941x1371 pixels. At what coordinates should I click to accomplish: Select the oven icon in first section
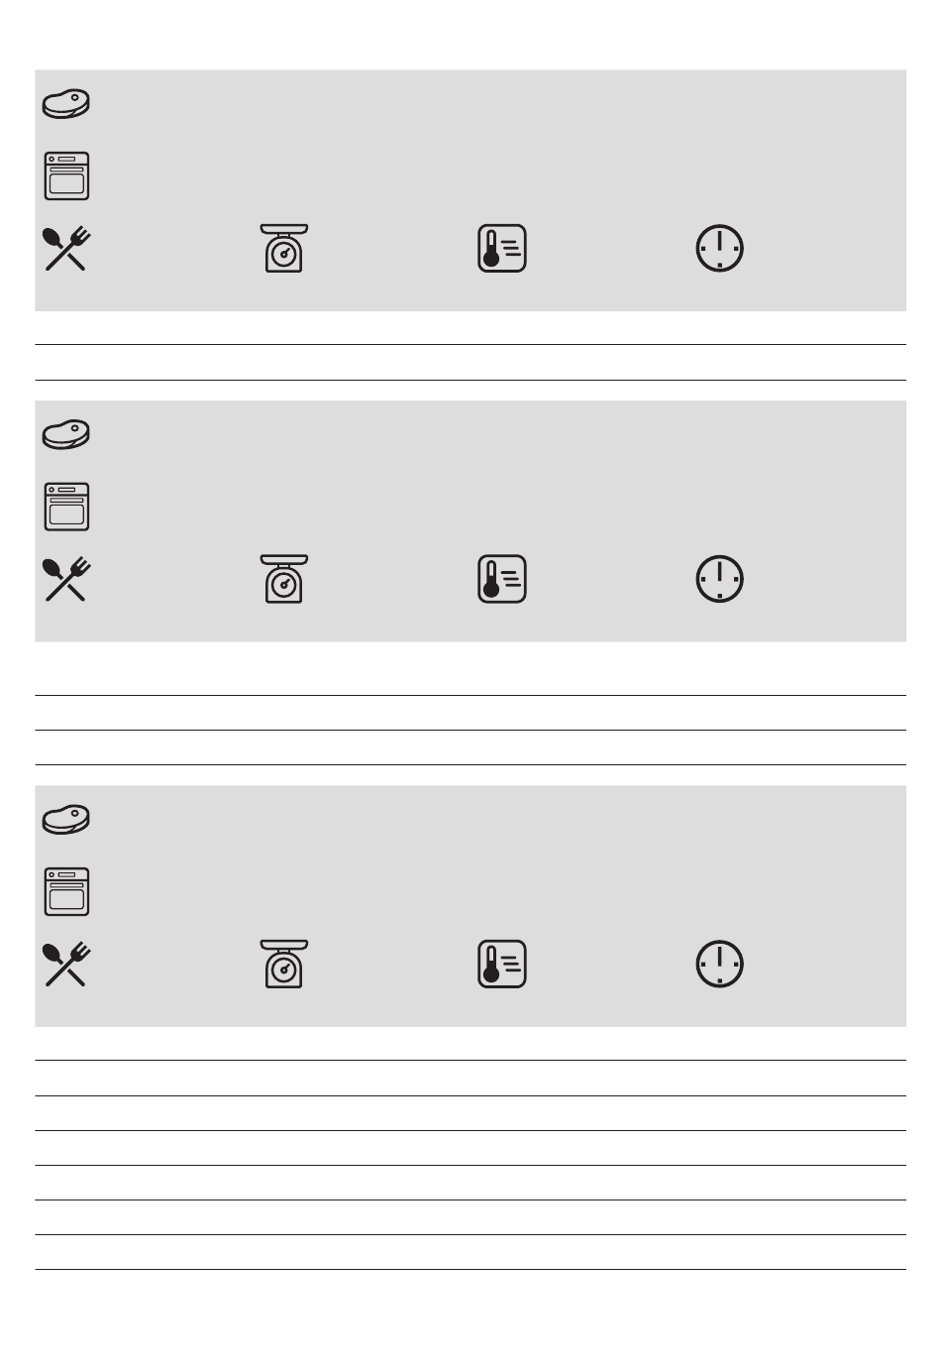(x=66, y=176)
